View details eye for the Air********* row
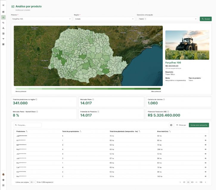216x190 pixels. point(206,141)
